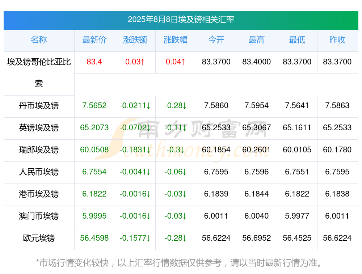The height and width of the screenshot is (274, 362).
Task: Select the 今开 column header
Action: pos(216,40)
